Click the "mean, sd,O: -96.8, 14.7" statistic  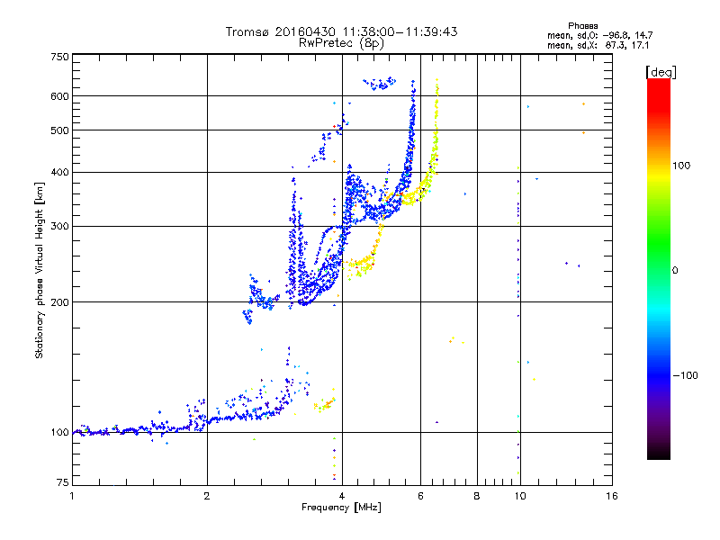tap(599, 35)
